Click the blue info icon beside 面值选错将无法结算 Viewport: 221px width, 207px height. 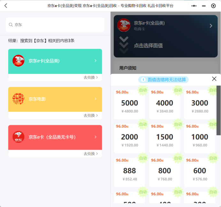(143, 80)
